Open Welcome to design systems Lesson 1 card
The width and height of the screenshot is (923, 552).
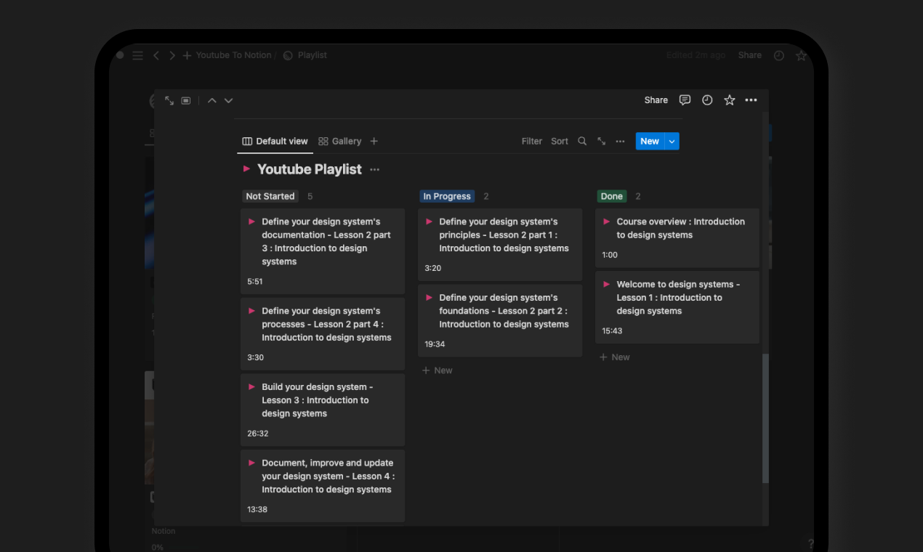[x=677, y=307]
